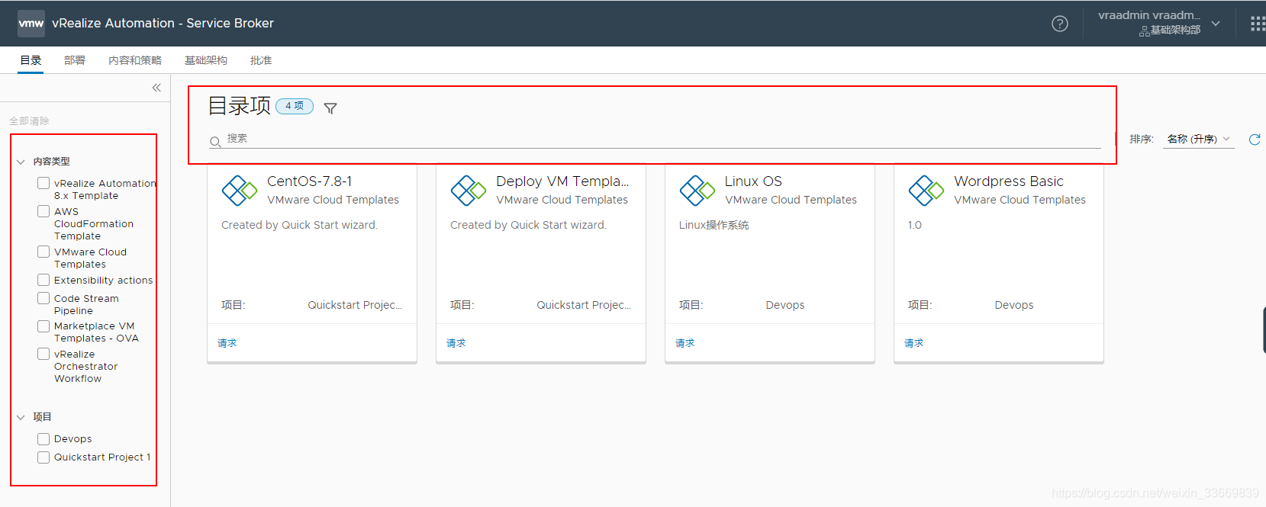Open the 名称 (升序) sort dropdown
Image resolution: width=1266 pixels, height=507 pixels.
[x=1198, y=139]
